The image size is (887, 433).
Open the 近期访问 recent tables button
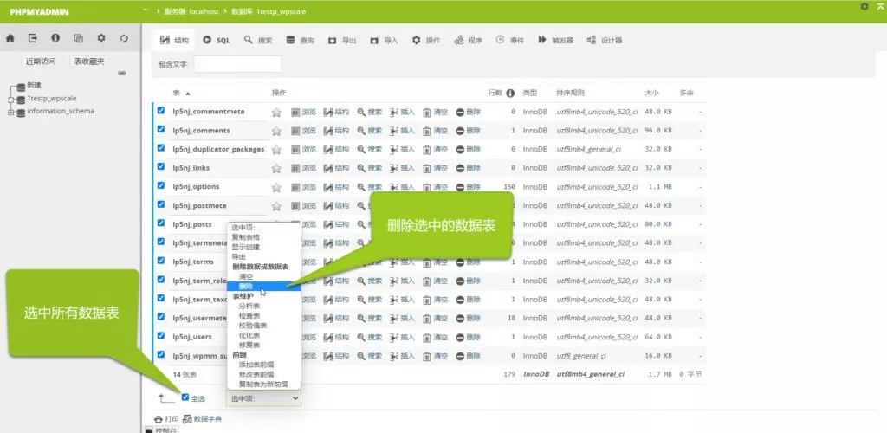pos(41,61)
